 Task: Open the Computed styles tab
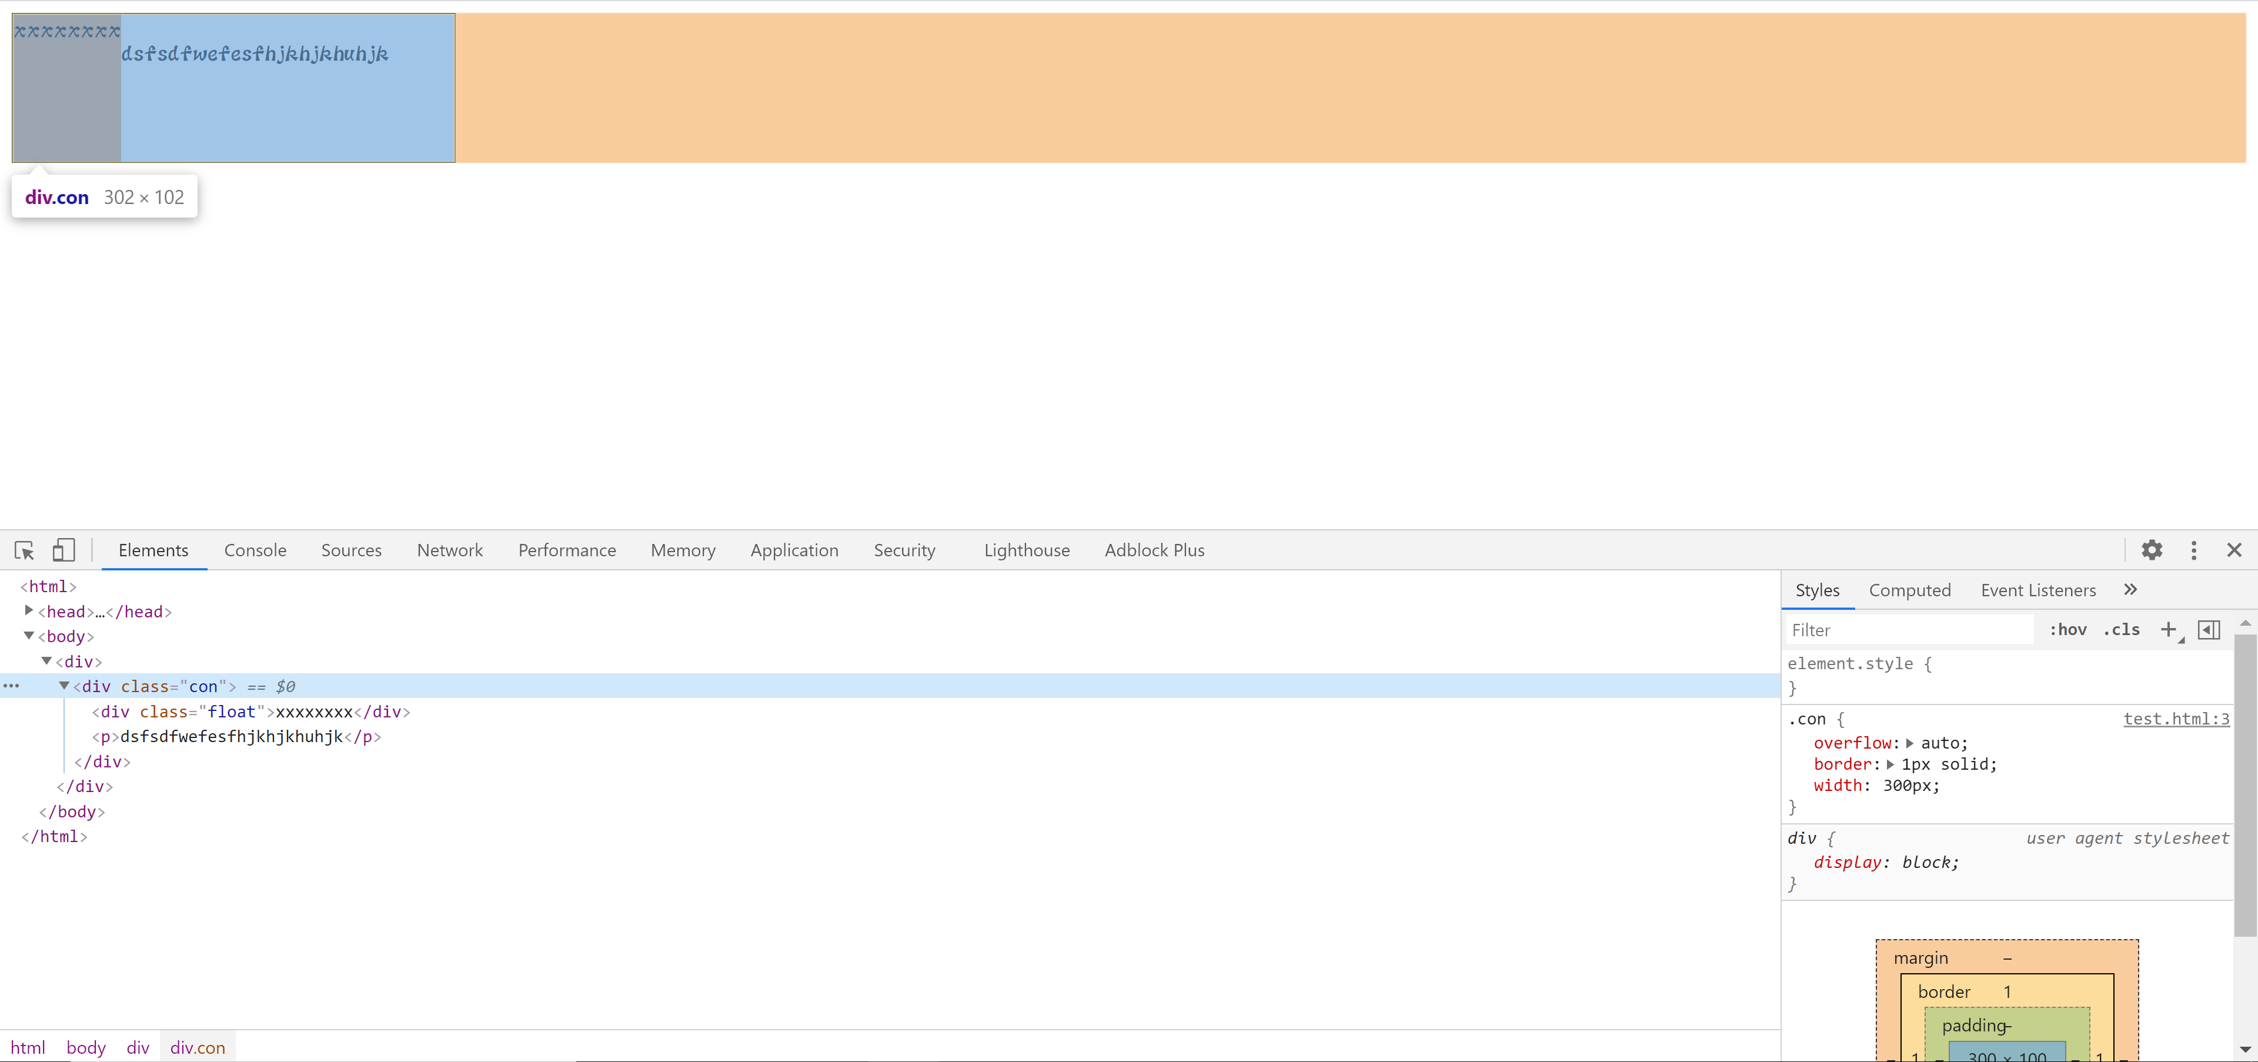coord(1909,590)
